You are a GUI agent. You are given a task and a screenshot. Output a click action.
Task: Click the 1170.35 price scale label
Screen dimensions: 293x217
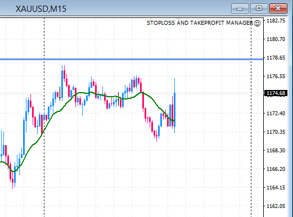276,132
